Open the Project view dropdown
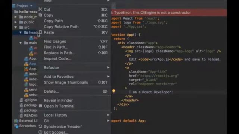Screen dimensions: 239x134 pos(31,6)
